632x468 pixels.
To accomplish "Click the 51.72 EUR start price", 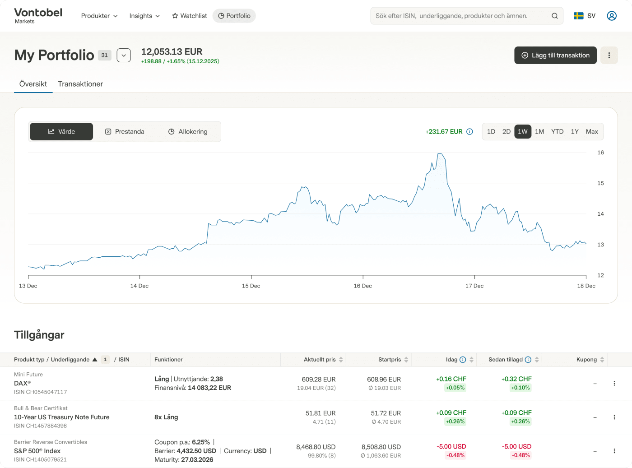I will coord(386,413).
